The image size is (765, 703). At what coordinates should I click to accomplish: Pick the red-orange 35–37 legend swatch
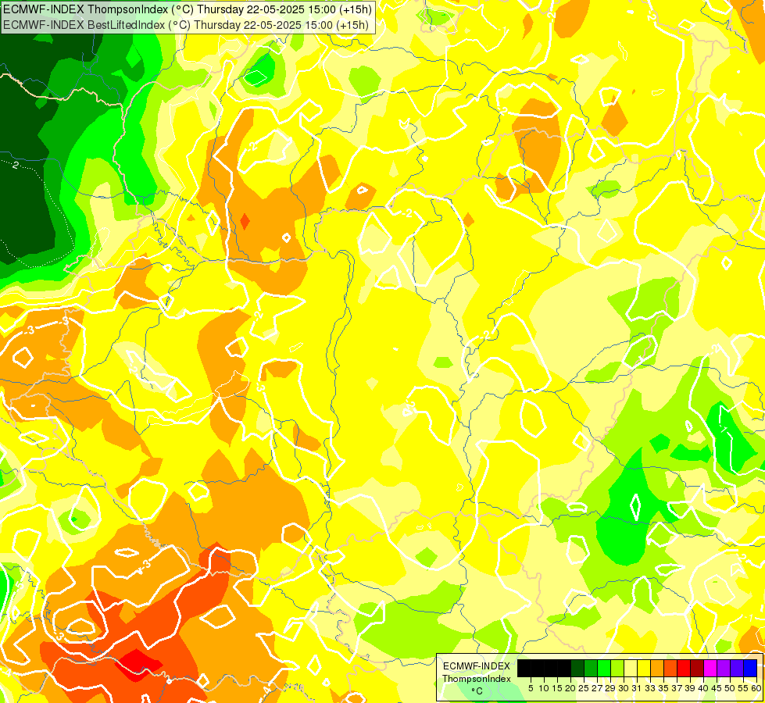pos(670,669)
